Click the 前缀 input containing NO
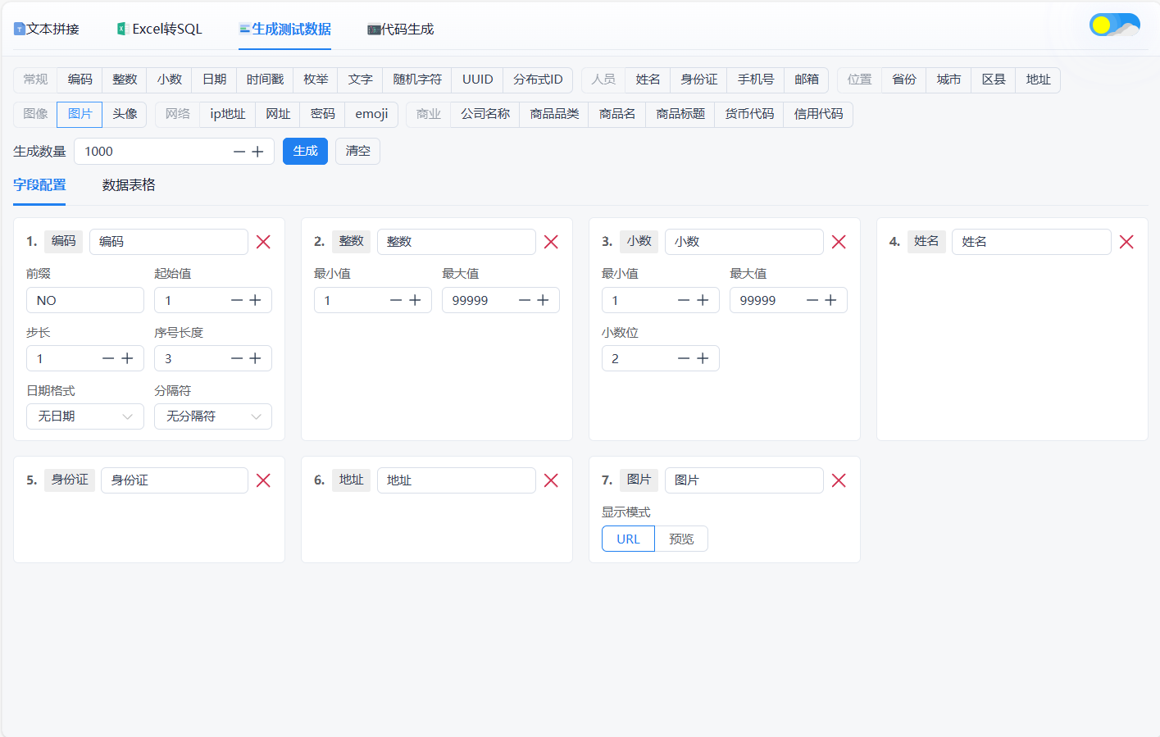1160x737 pixels. tap(85, 300)
